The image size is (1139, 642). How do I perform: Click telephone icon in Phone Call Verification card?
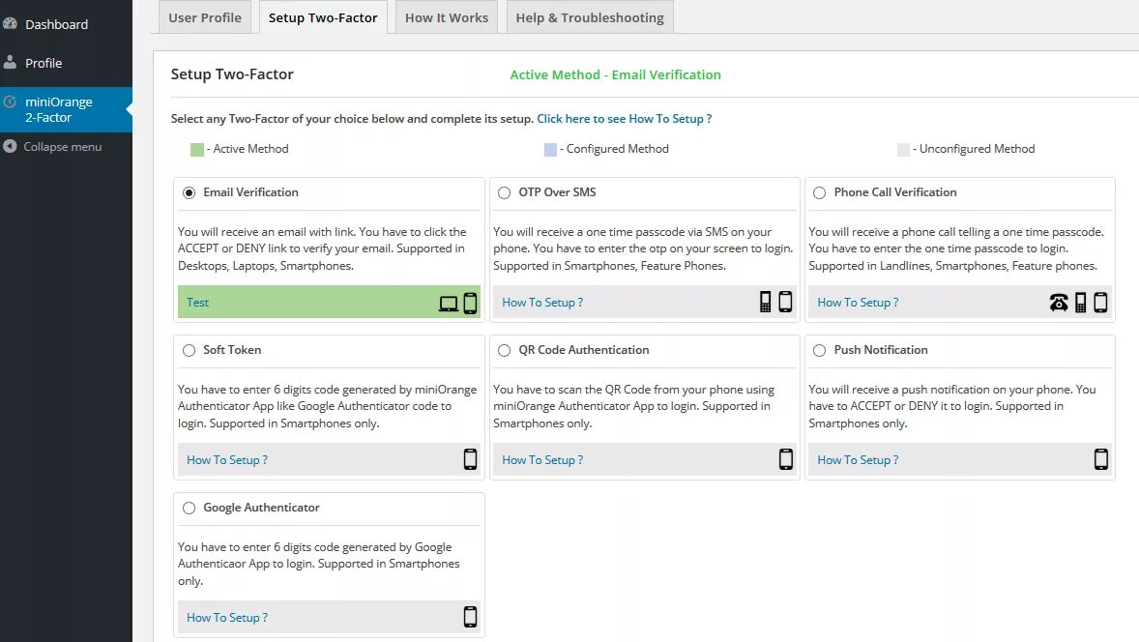click(1059, 303)
